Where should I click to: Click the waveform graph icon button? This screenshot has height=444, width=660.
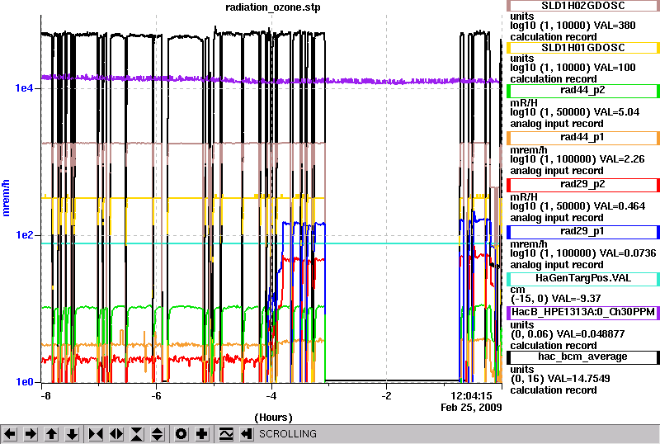pyautogui.click(x=226, y=434)
